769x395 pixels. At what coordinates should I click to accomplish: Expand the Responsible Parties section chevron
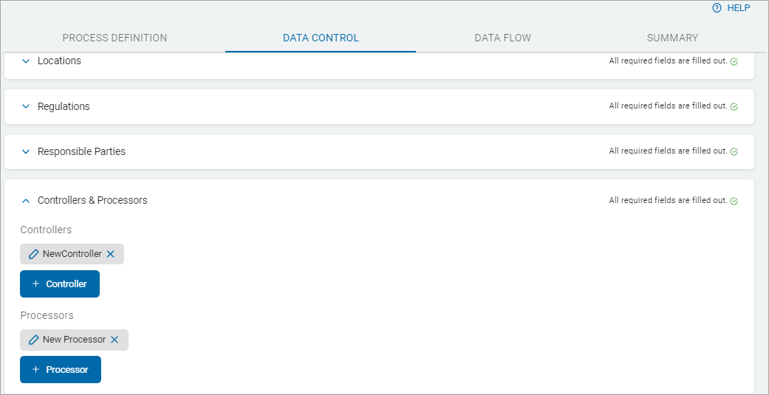[x=26, y=151]
